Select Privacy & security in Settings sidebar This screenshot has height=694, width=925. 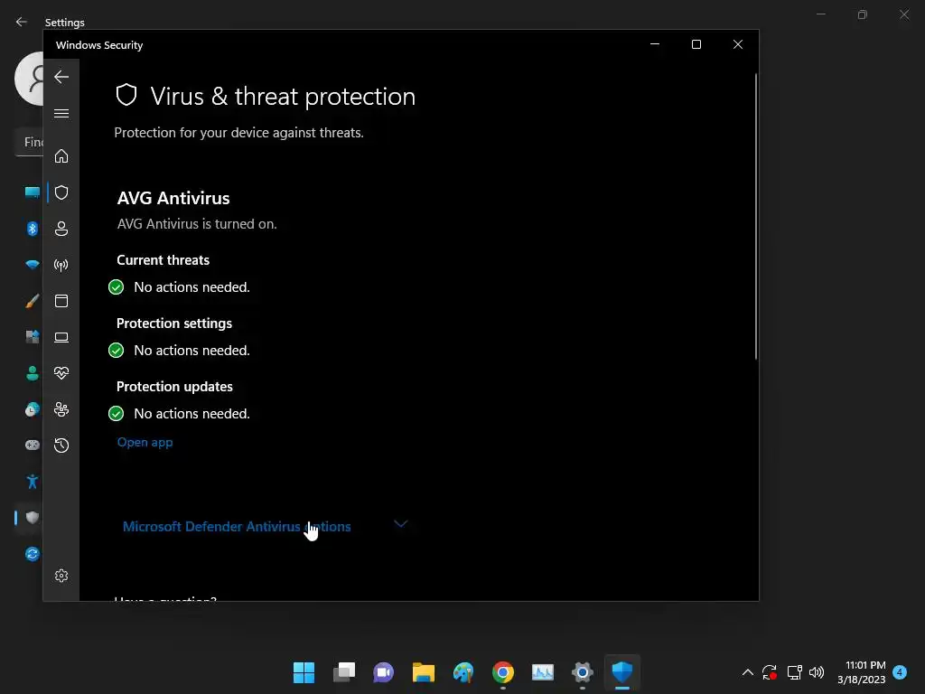(32, 518)
